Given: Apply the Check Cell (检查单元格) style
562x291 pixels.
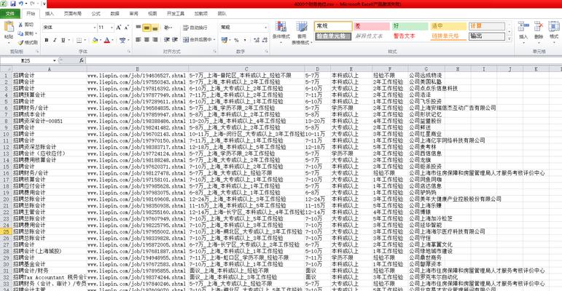Looking at the screenshot, I should click(333, 36).
